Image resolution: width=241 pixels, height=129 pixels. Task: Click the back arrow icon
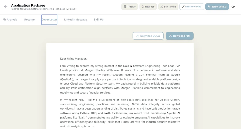5,7
